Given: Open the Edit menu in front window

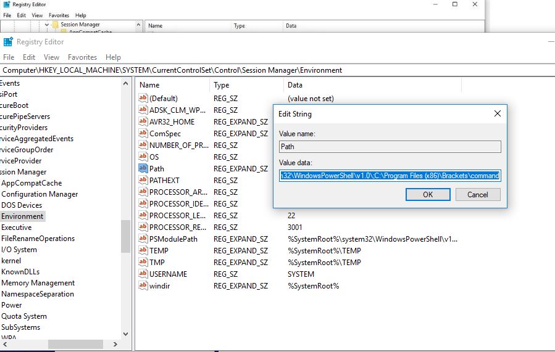Looking at the screenshot, I should tap(29, 57).
